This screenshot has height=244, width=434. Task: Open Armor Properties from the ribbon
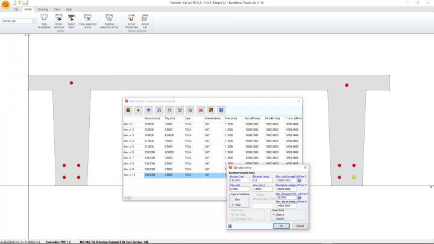point(131,18)
